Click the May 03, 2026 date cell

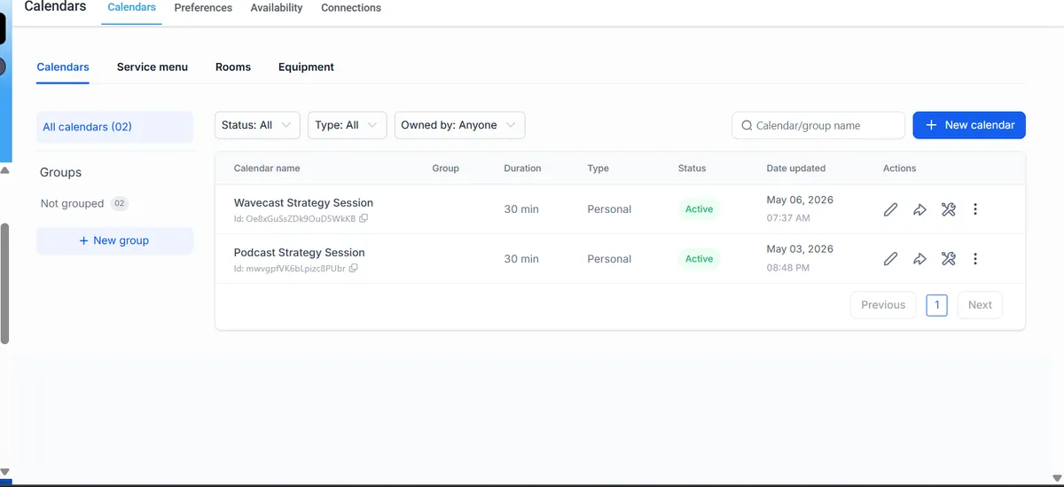pyautogui.click(x=800, y=250)
